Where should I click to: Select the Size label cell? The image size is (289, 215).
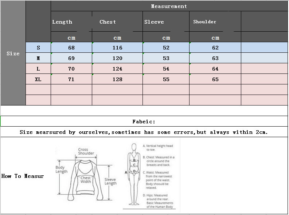tap(13, 53)
